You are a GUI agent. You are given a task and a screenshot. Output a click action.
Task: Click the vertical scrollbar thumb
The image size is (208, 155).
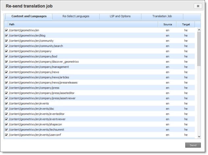(x=199, y=49)
